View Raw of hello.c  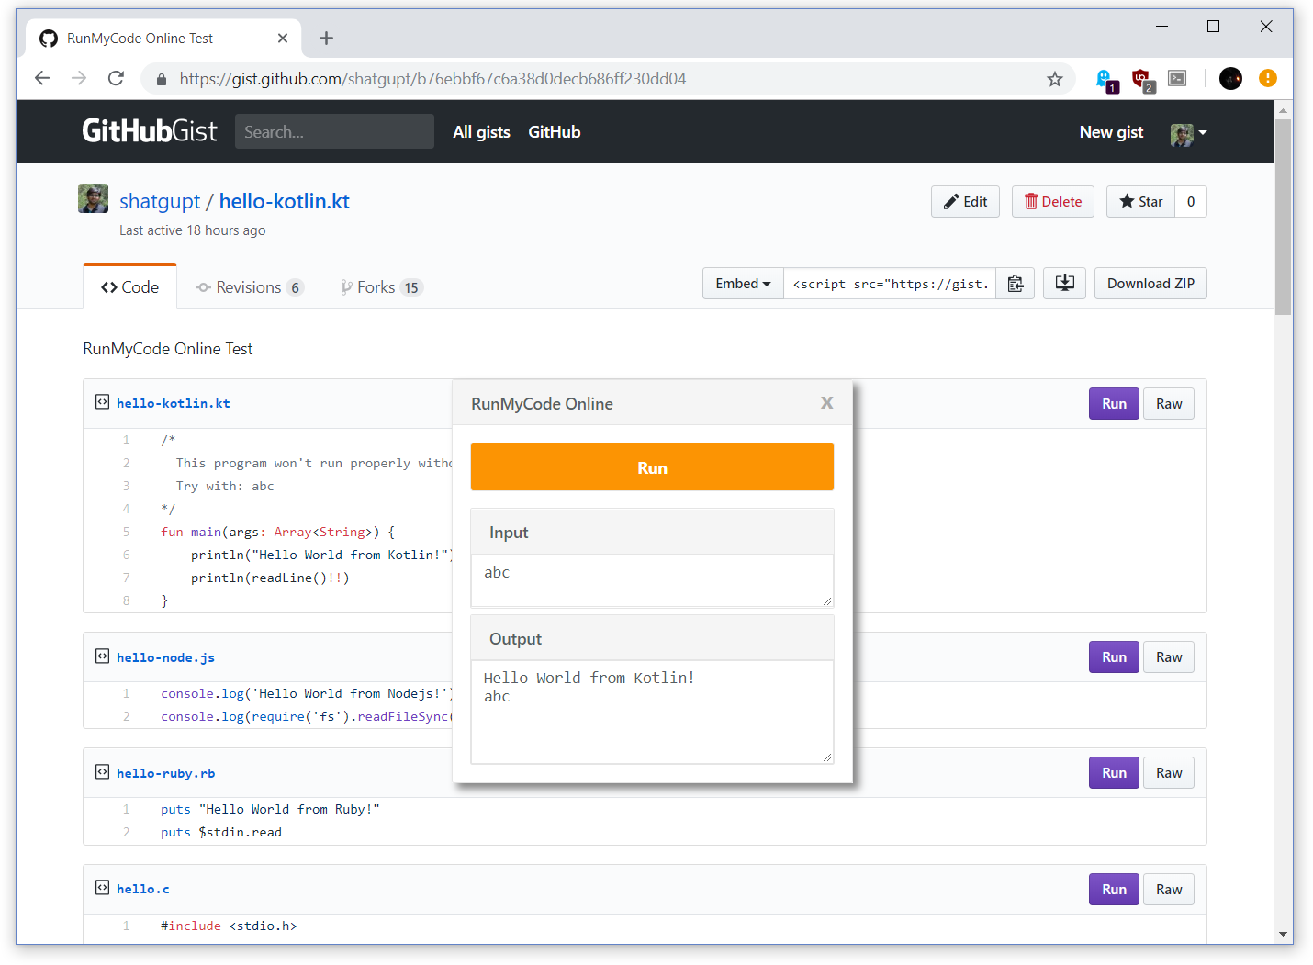[x=1169, y=890]
